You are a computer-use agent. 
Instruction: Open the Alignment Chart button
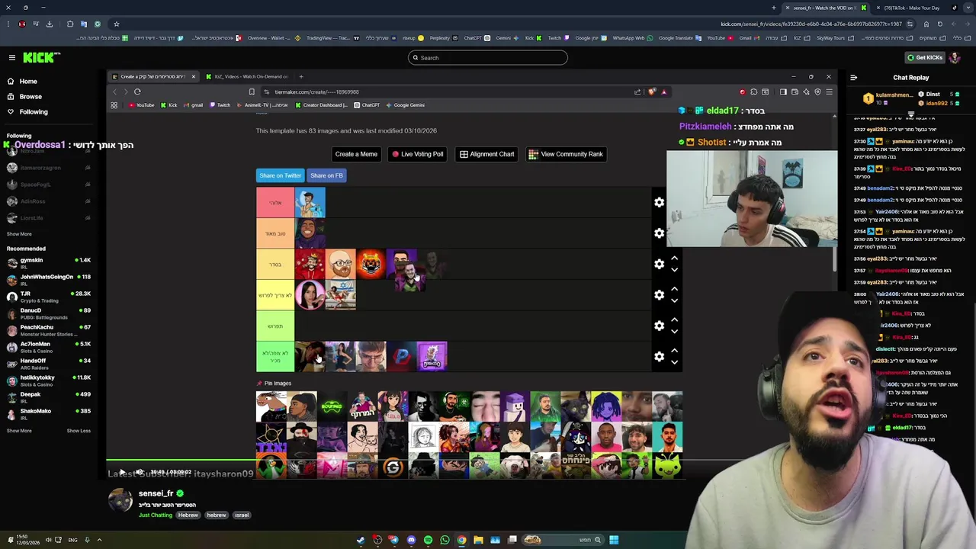[x=486, y=154]
